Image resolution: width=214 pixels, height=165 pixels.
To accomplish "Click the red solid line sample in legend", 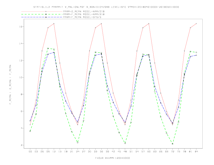I will coord(42,11).
